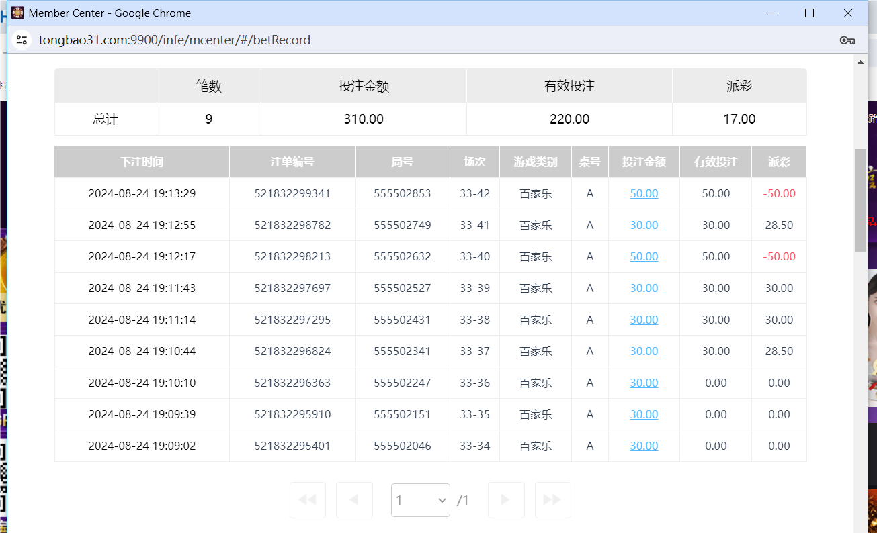This screenshot has width=877, height=533.
Task: Open 30.00 bet link for game 33-39
Action: coord(644,288)
